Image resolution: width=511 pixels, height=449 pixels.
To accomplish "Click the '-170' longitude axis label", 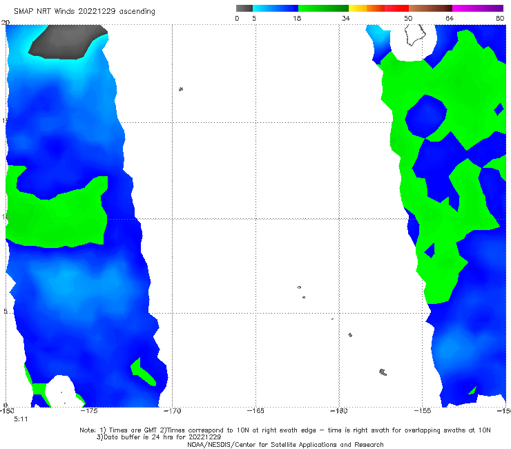I will [x=172, y=411].
